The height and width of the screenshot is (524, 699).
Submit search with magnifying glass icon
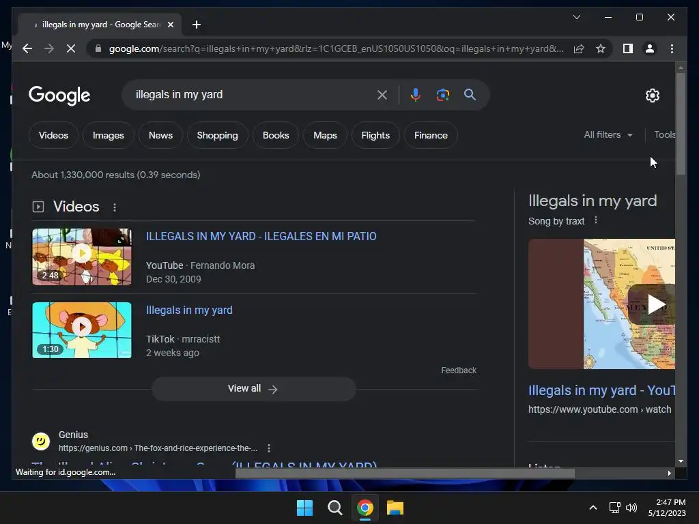point(470,94)
